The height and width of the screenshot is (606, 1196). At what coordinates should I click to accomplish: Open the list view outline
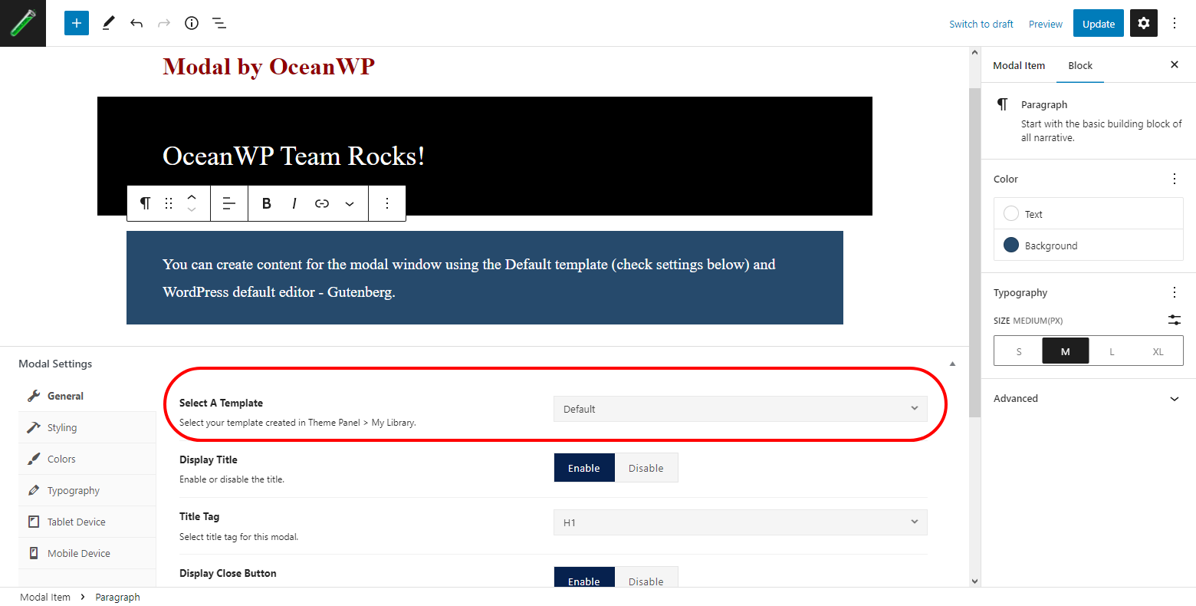219,23
